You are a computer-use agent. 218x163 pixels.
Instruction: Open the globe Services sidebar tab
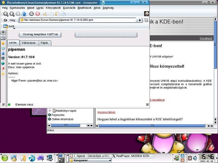(3, 63)
